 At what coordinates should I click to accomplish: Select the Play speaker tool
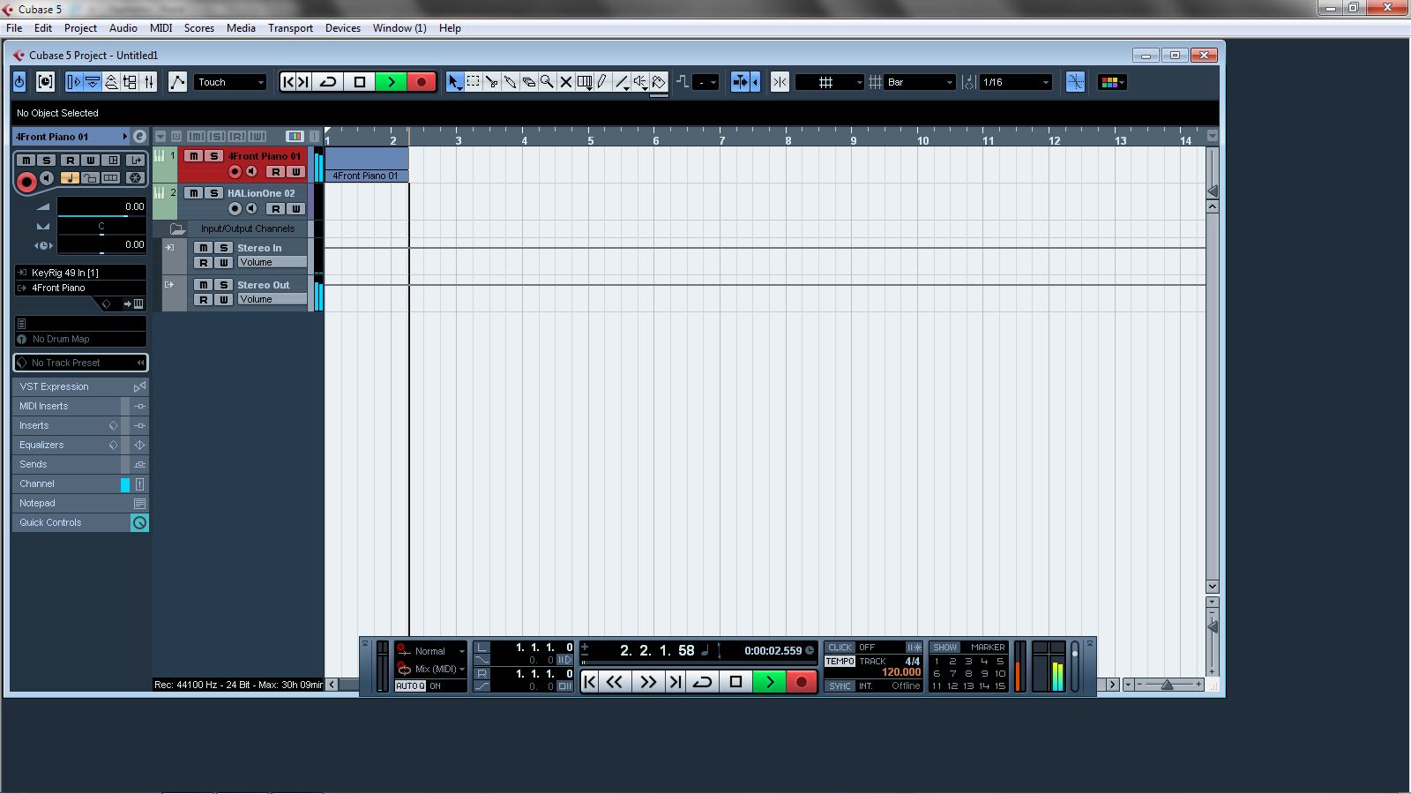point(640,82)
